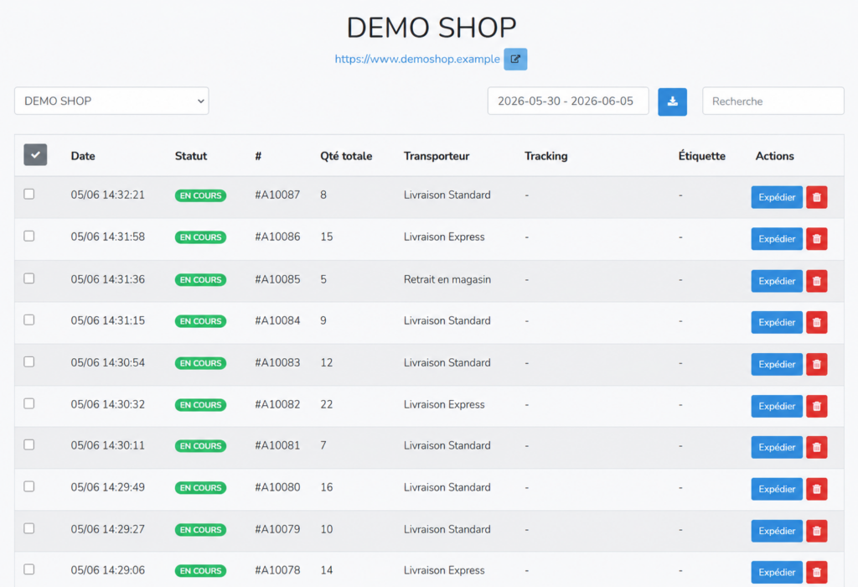Ship order #A10085 with Expédier

tap(777, 281)
